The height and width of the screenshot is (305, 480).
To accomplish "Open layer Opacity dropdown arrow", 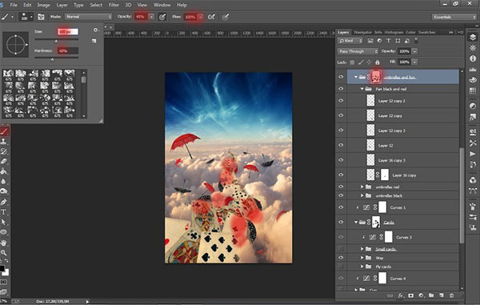I will [414, 51].
